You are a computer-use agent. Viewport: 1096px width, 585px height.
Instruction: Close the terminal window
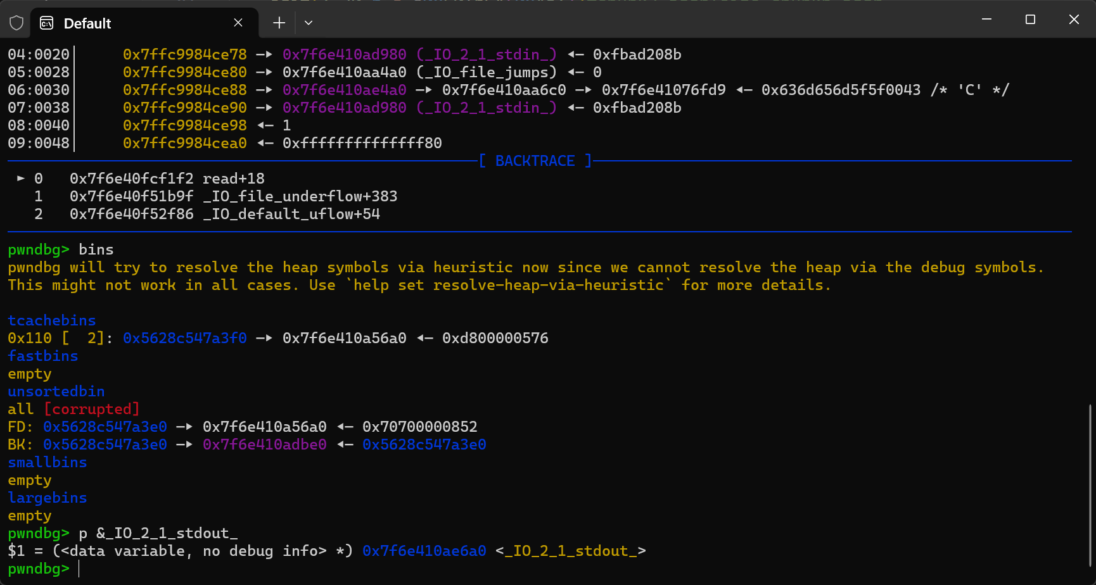1074,20
